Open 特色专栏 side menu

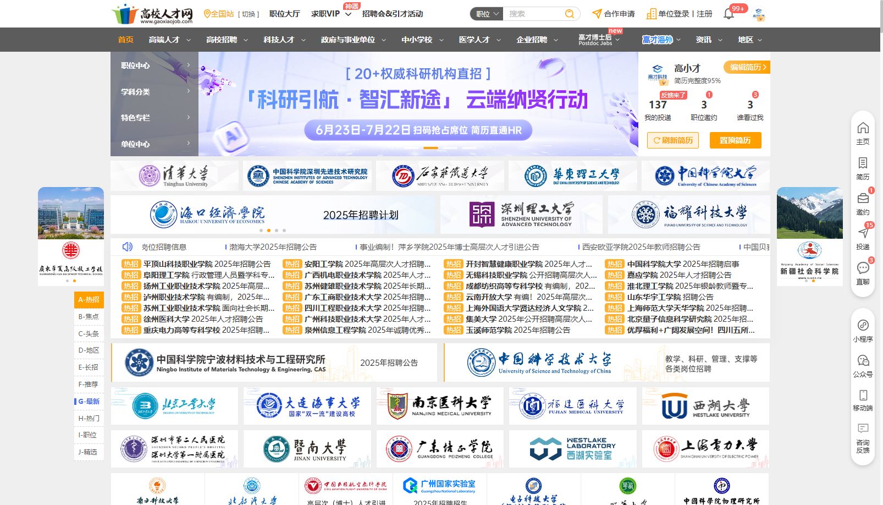[x=154, y=118]
